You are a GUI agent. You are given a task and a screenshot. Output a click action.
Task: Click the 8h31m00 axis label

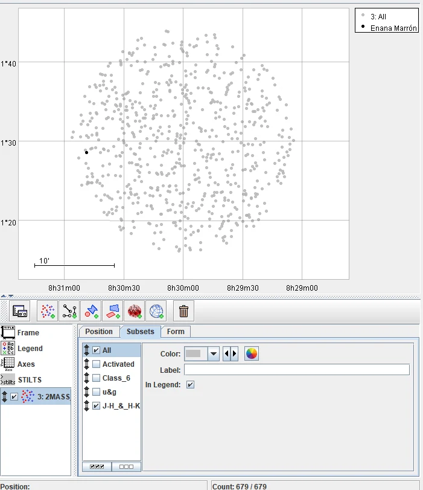[x=64, y=288]
